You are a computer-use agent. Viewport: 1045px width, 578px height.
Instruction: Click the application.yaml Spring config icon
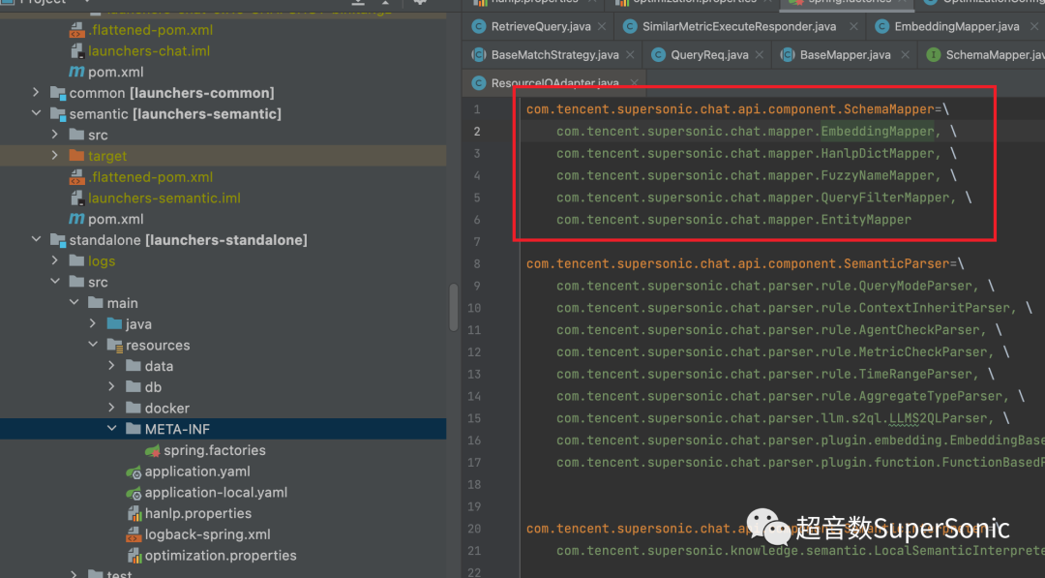tap(134, 472)
